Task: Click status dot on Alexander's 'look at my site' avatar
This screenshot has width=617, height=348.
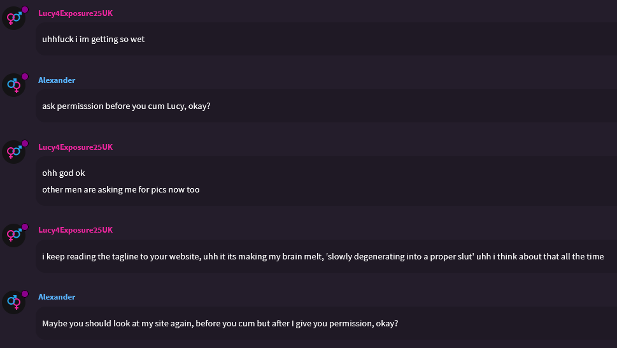Action: coord(25,293)
